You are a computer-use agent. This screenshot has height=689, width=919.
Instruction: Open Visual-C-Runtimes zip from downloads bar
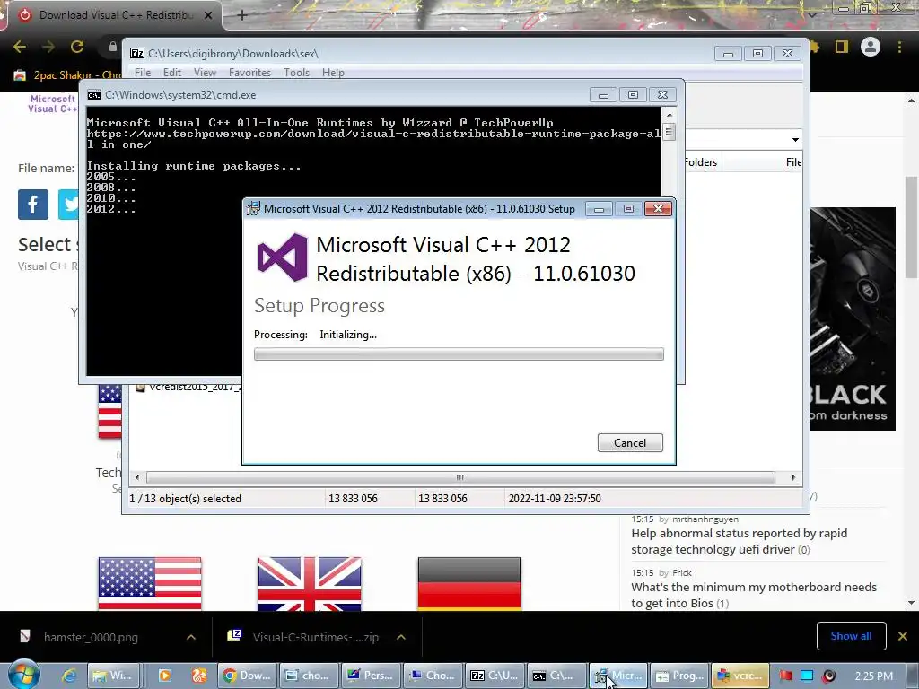coord(305,638)
